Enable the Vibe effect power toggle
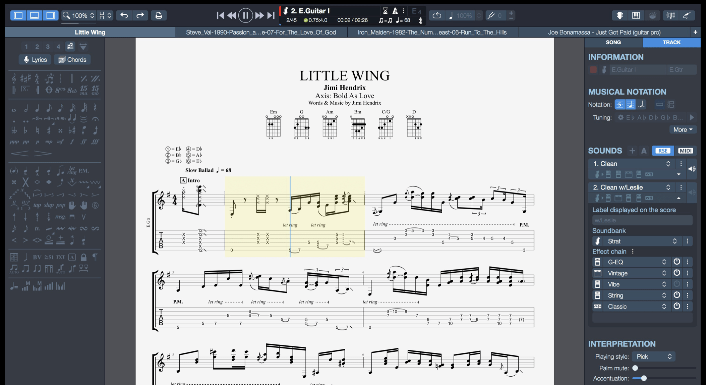Screen dimensions: 706x385 click(x=677, y=284)
